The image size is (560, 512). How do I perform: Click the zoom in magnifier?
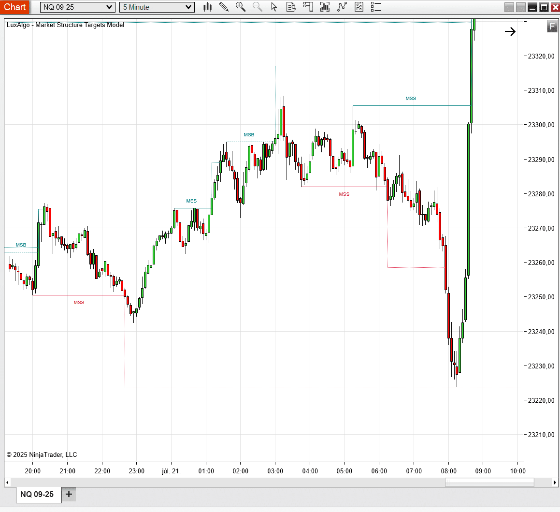(240, 7)
